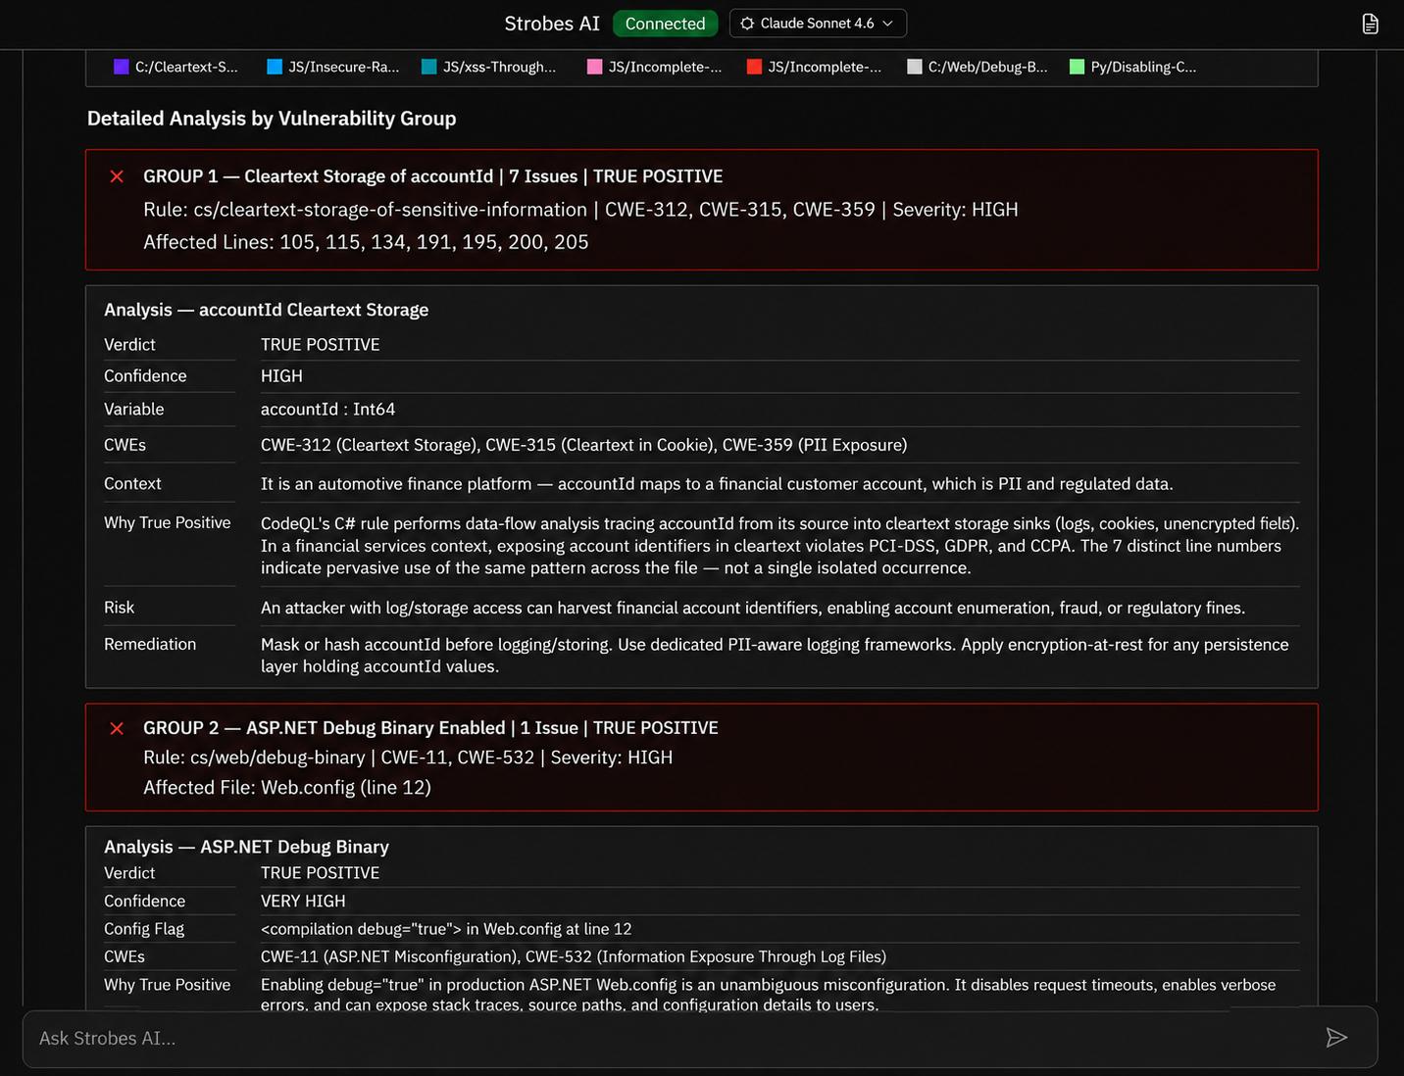The height and width of the screenshot is (1076, 1404).
Task: Click Analysis — accountId Cleartext Storage heading
Action: [x=266, y=310]
